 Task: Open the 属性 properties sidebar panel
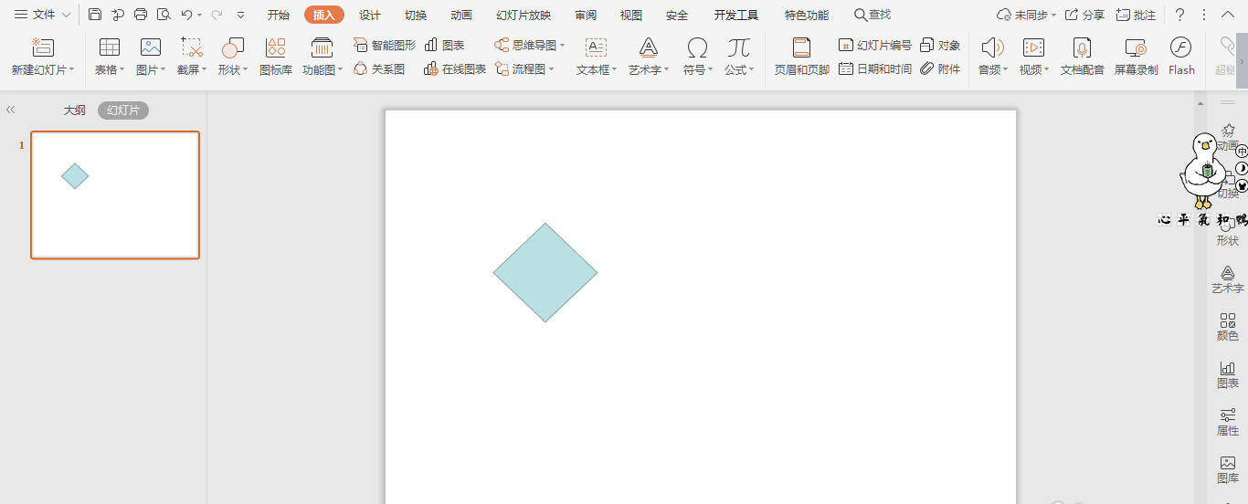1227,422
